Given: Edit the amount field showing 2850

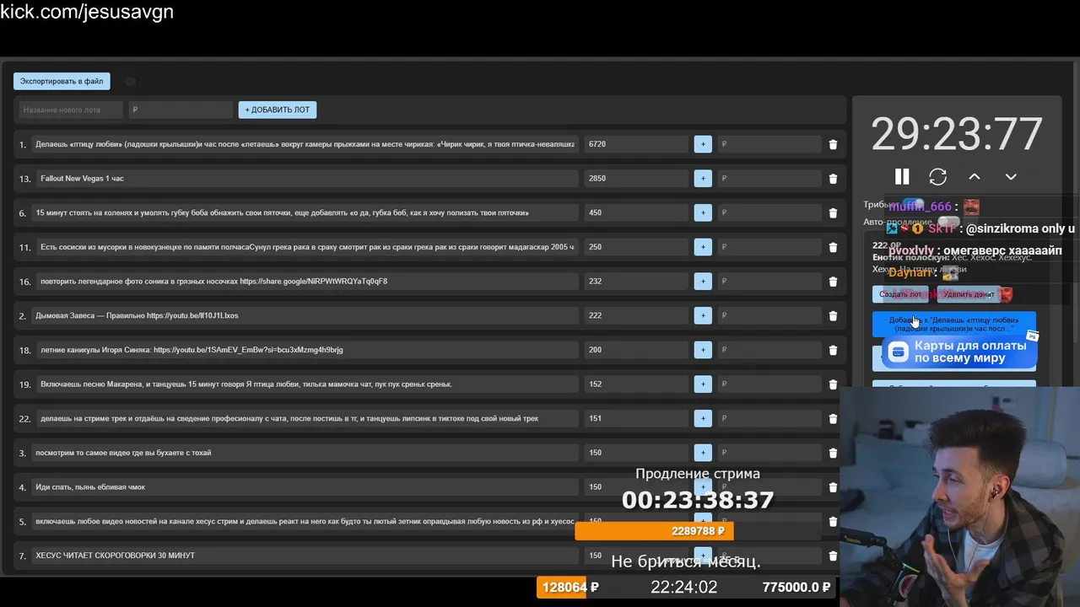Looking at the screenshot, I should (636, 179).
